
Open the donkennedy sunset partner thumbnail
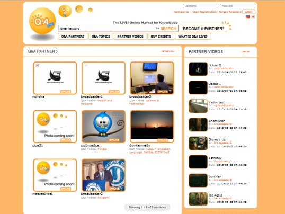pos(152,127)
